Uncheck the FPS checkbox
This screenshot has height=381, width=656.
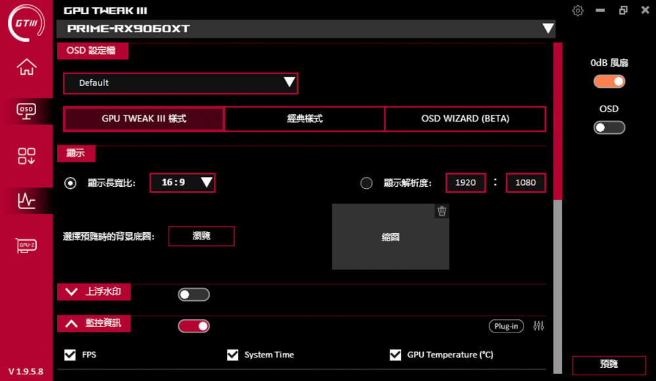[x=70, y=355]
